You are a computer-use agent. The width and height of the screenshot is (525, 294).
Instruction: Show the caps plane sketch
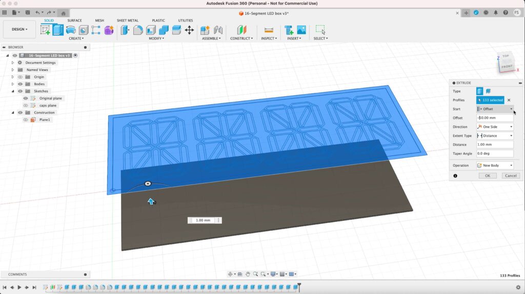tap(26, 105)
